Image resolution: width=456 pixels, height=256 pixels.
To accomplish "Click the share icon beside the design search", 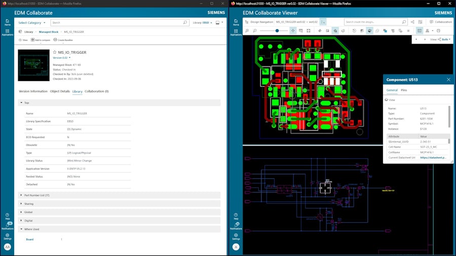I will pos(412,22).
